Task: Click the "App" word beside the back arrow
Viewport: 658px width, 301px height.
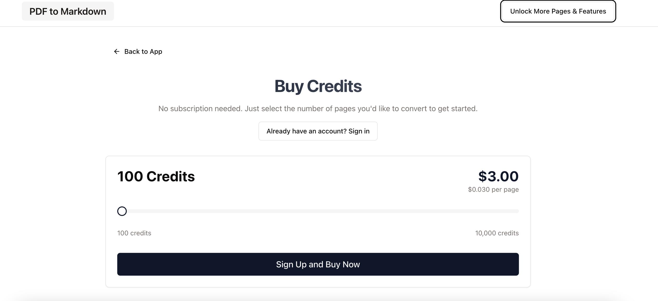Action: (156, 52)
